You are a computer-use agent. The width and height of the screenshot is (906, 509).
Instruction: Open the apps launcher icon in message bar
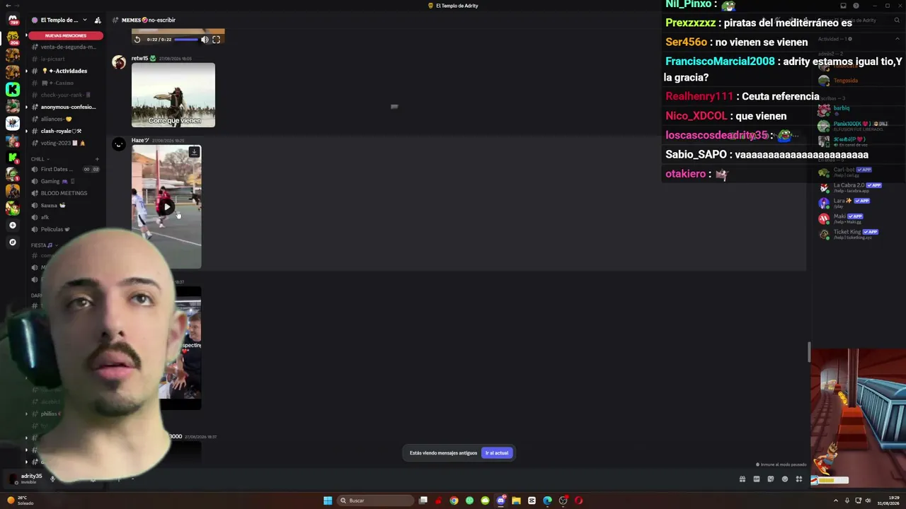799,479
